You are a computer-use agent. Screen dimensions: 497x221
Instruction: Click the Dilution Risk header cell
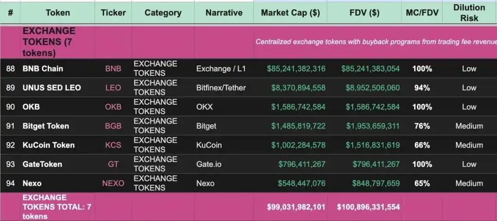[x=469, y=13]
